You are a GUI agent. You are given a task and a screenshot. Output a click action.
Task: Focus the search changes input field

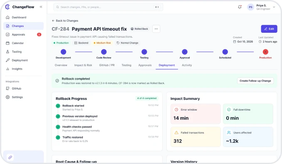(108, 7)
